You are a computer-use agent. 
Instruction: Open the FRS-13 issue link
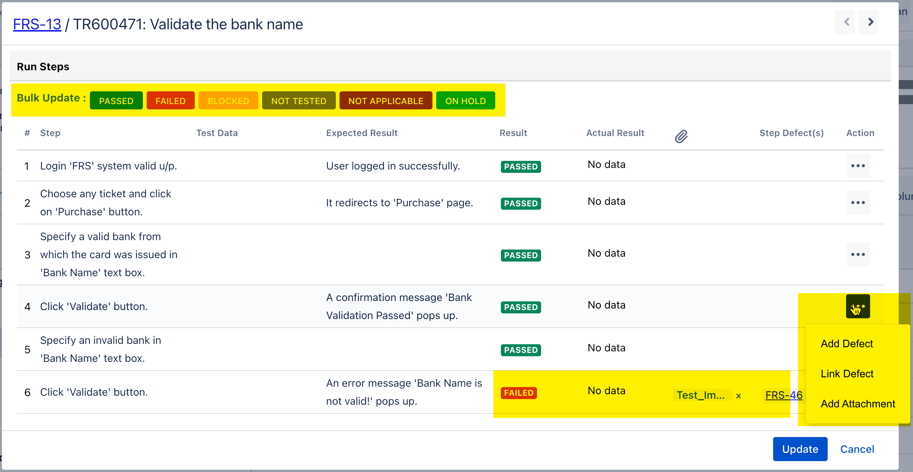coord(37,24)
